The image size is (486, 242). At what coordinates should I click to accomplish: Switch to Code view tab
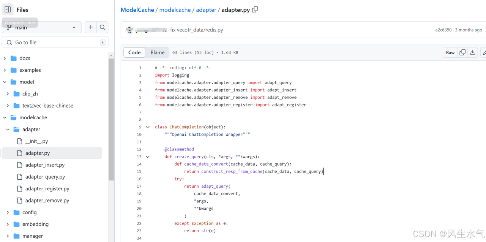click(x=134, y=52)
